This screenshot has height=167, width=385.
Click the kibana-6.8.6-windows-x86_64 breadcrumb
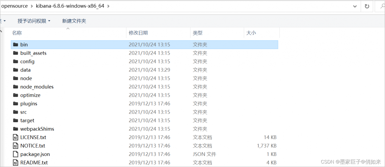click(x=70, y=6)
